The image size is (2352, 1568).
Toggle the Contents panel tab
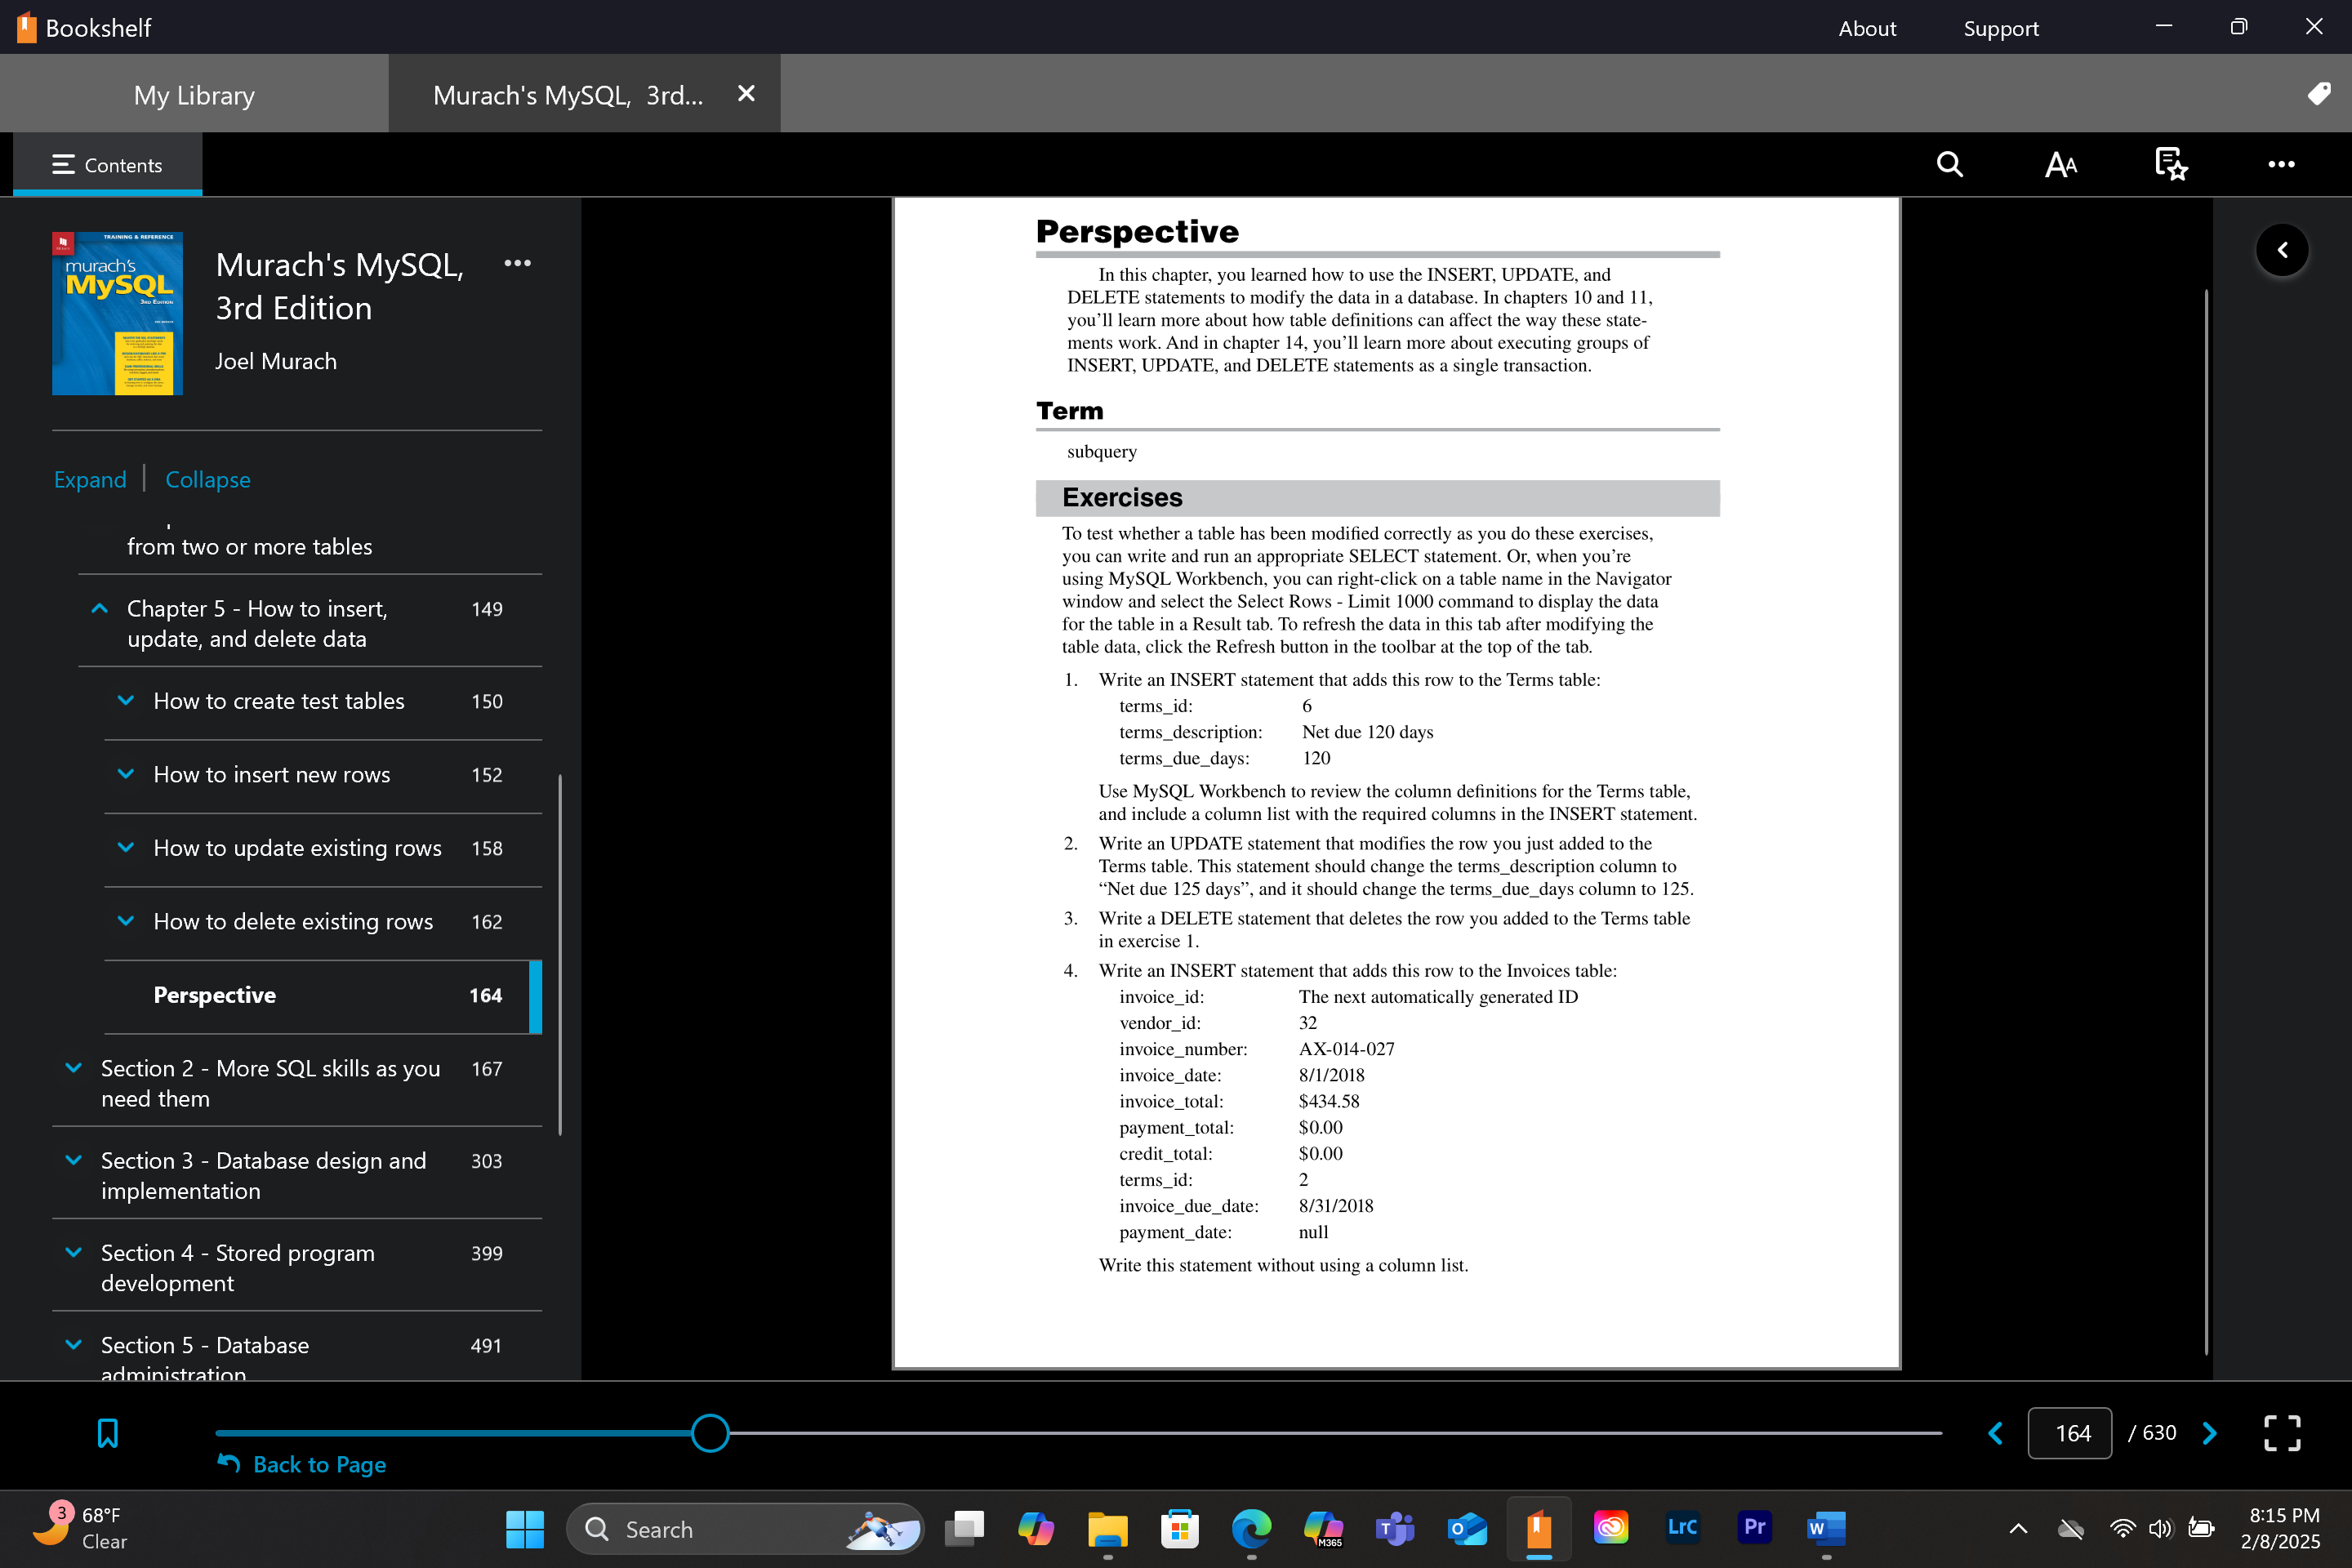tap(107, 165)
